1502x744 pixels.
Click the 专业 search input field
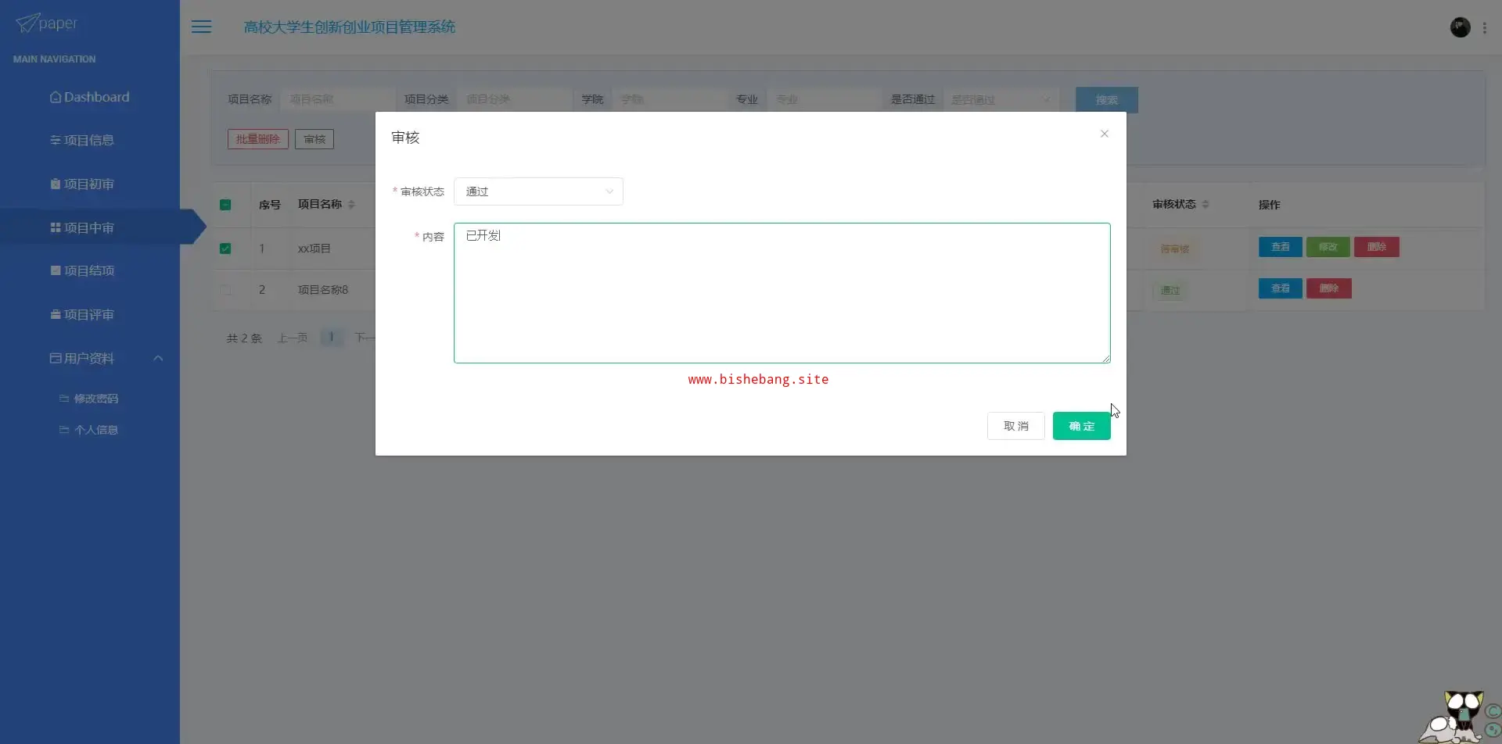pyautogui.click(x=824, y=100)
